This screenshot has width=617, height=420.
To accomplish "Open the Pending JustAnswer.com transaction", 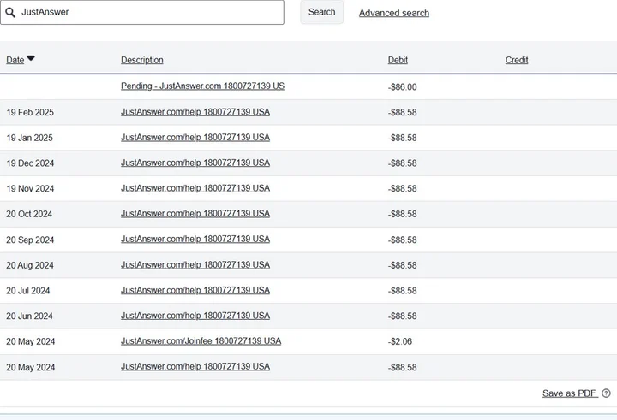I will click(x=202, y=86).
